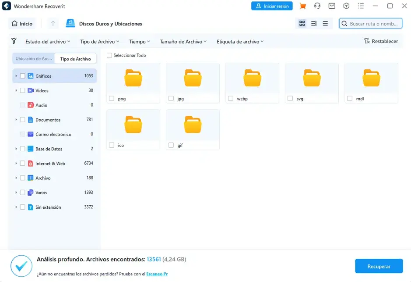Screen dimensions: 411x282
Task: Open the Tipo de Archivo filter dropdown
Action: [100, 42]
